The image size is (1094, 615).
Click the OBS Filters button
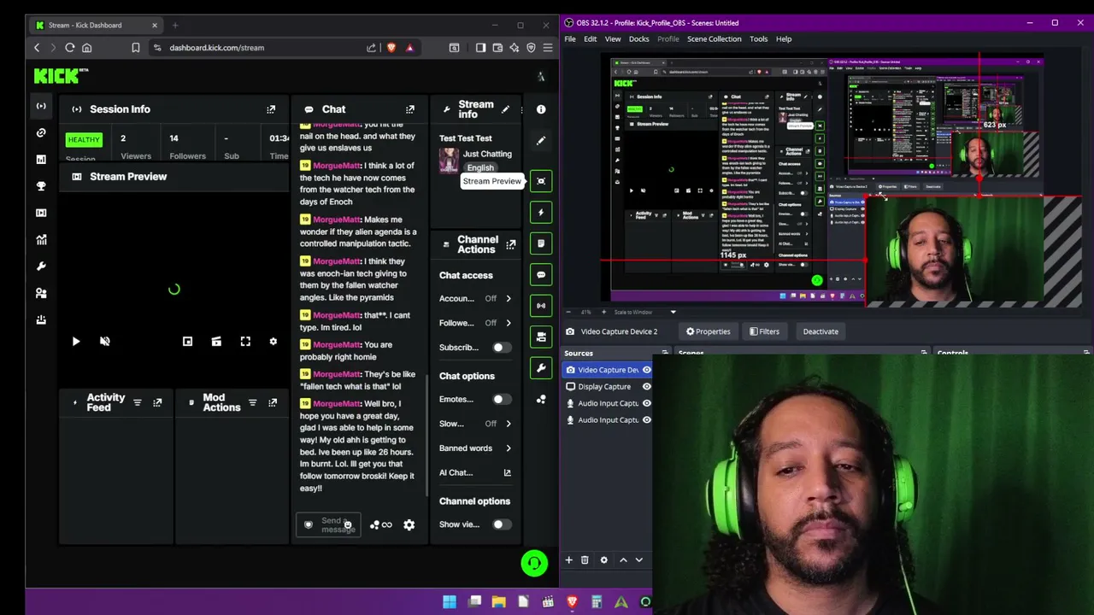[764, 331]
